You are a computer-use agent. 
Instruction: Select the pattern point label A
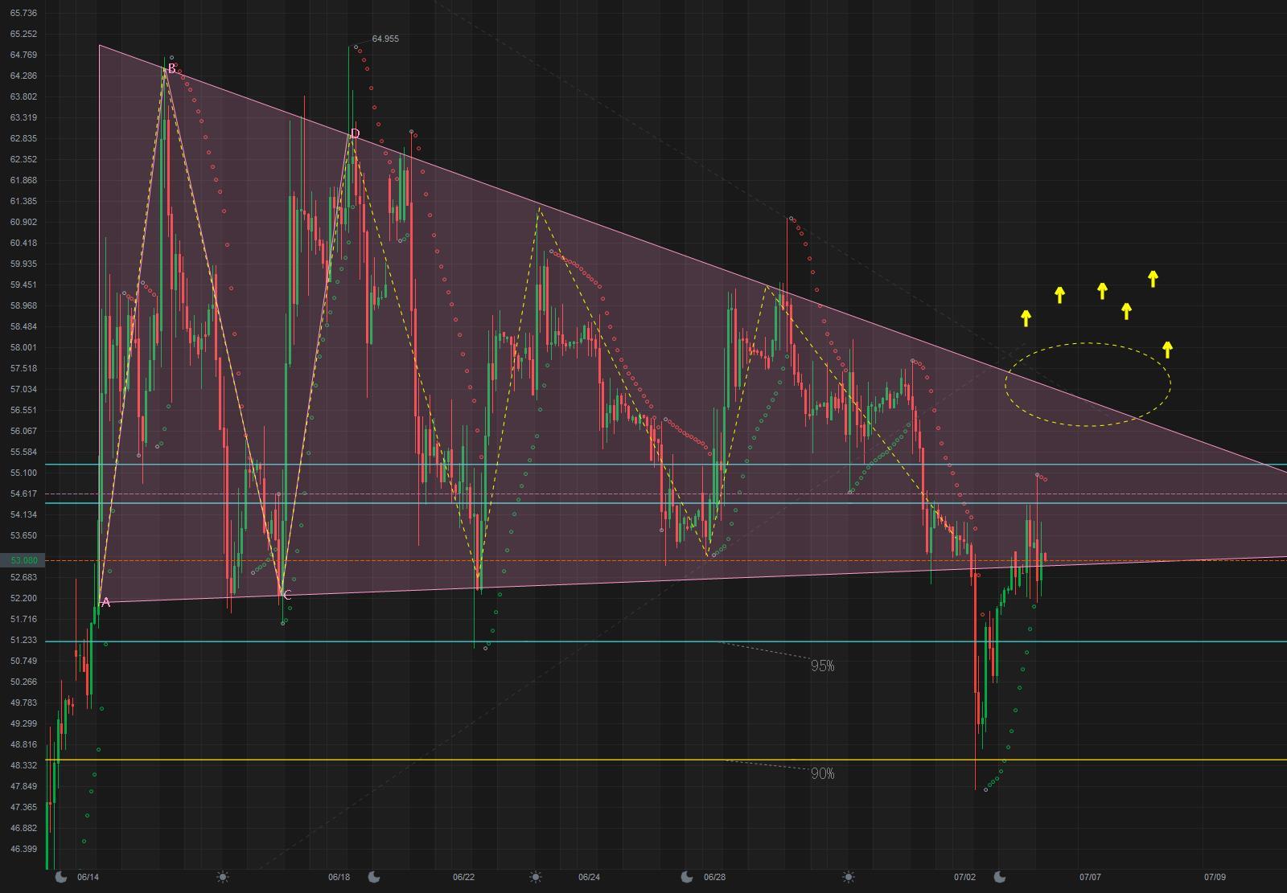pyautogui.click(x=105, y=603)
